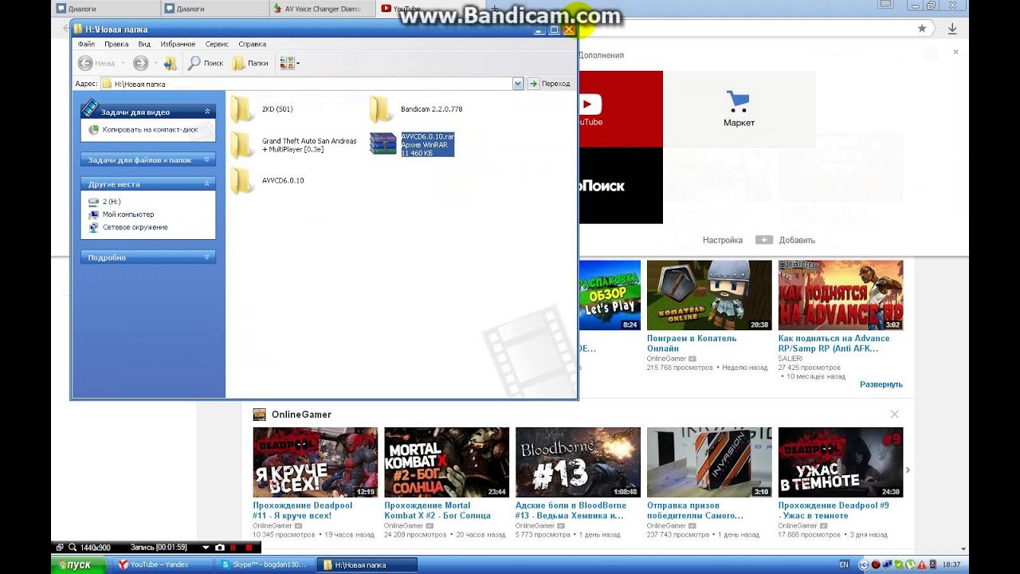
Task: Open Forward button history dropdown arrow
Action: click(x=155, y=63)
